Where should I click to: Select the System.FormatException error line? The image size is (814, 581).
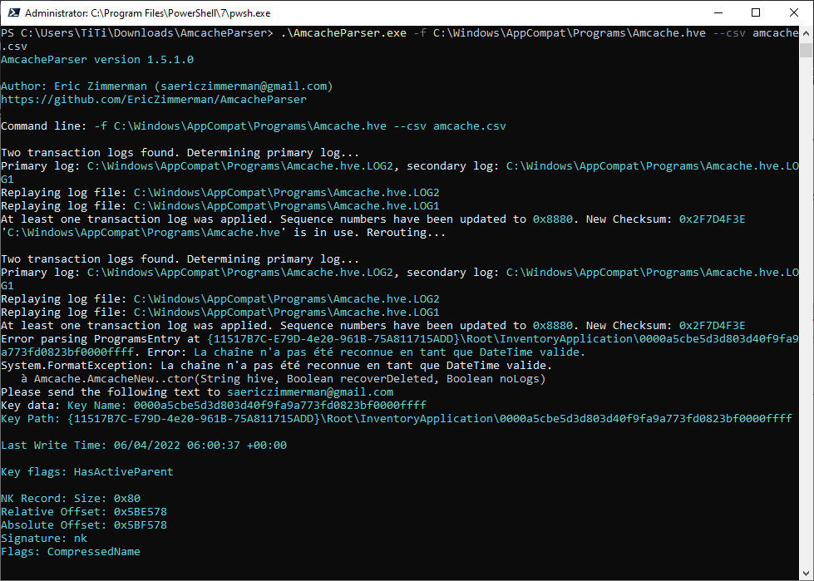pos(276,366)
